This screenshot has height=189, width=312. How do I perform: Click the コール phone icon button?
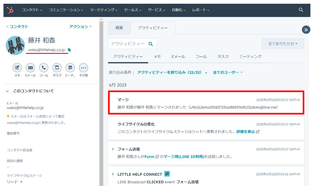[44, 68]
